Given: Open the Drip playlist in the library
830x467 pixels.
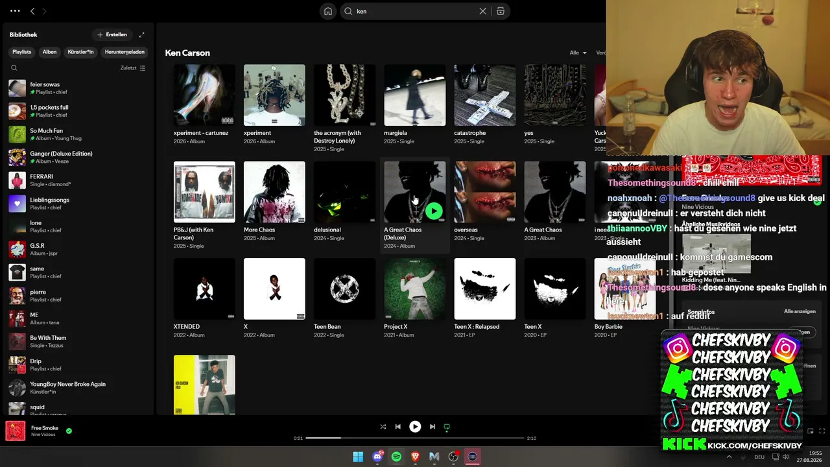Looking at the screenshot, I should (78, 365).
